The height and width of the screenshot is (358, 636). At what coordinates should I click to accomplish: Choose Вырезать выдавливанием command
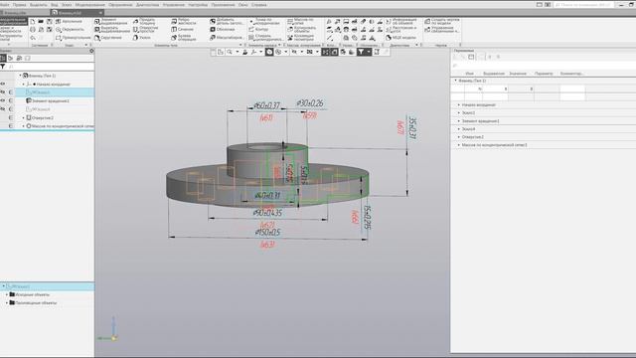112,29
